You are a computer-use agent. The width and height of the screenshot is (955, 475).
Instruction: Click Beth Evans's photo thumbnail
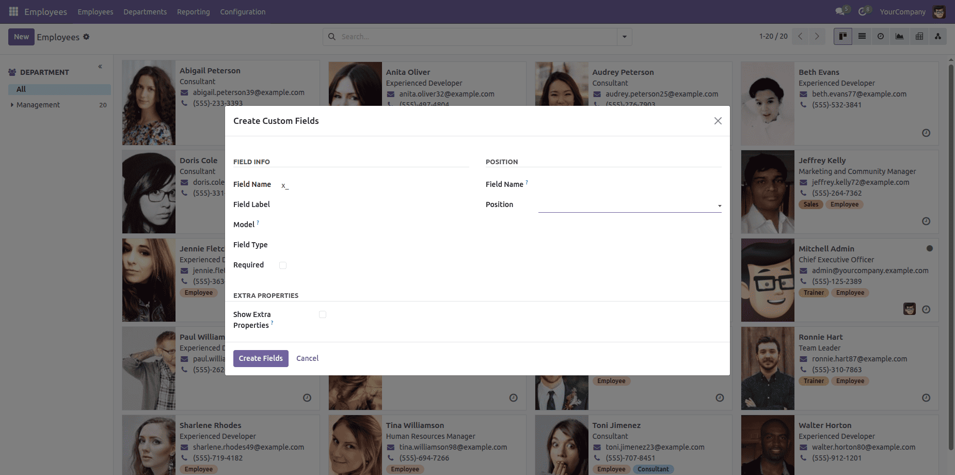pos(768,104)
